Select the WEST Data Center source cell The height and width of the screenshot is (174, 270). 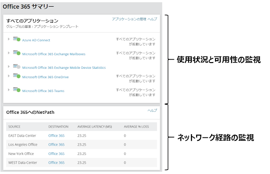23,163
